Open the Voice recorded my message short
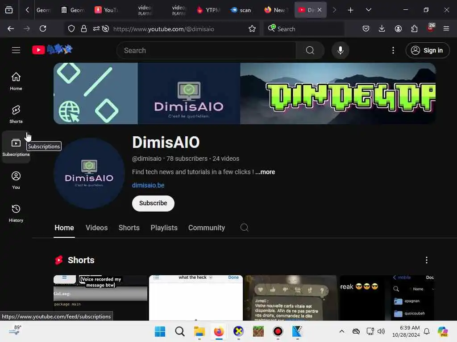 tap(100, 298)
